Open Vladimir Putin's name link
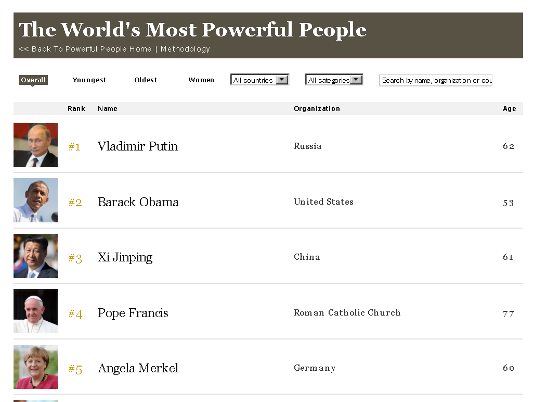Screen dimensions: 534x402 pyautogui.click(x=138, y=146)
